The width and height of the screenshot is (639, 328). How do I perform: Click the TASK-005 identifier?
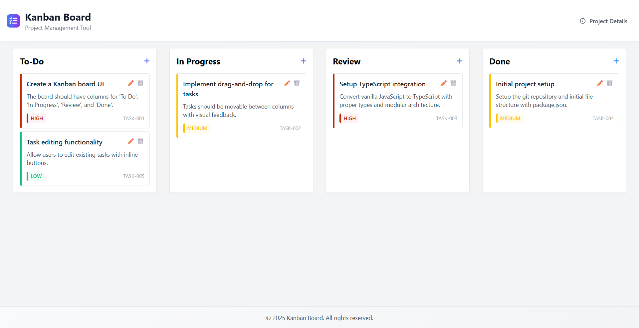point(134,176)
